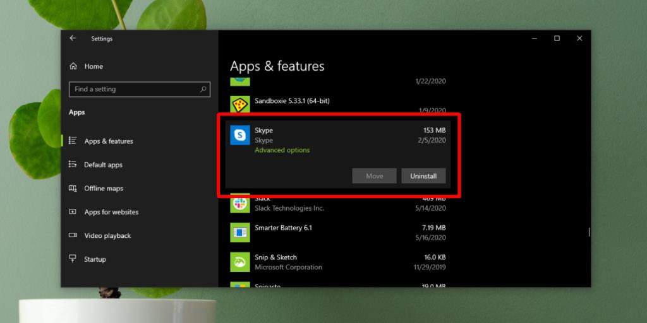This screenshot has width=647, height=323.
Task: Click the Offline maps map icon
Action: (x=73, y=188)
